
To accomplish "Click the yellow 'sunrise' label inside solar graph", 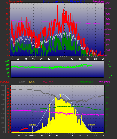I will point(32,125).
